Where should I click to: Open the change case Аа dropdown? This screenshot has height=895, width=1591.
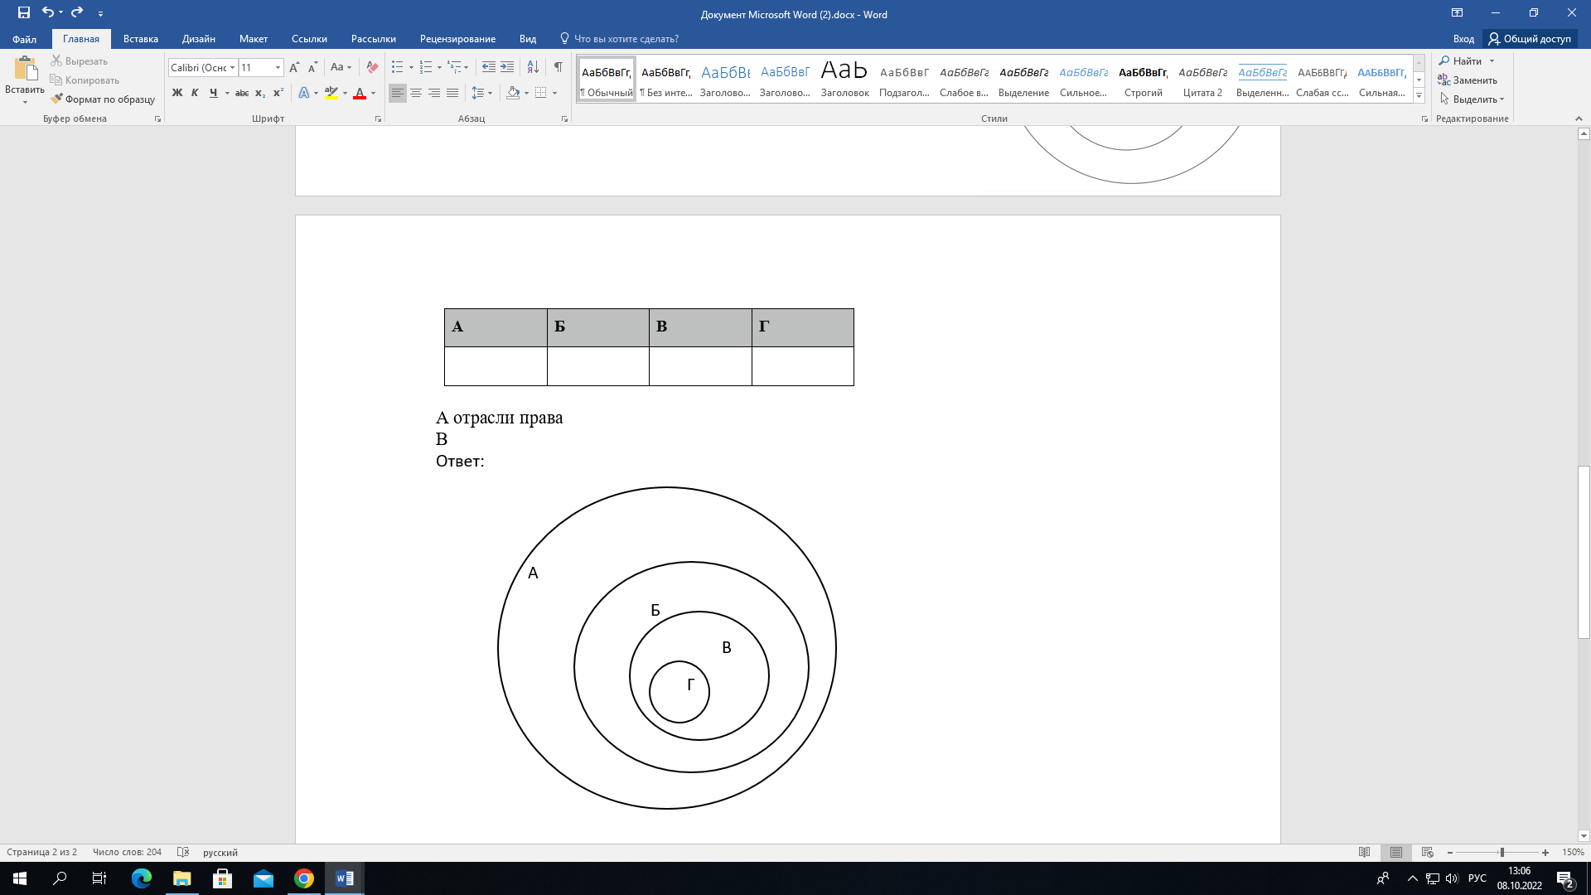[x=341, y=67]
